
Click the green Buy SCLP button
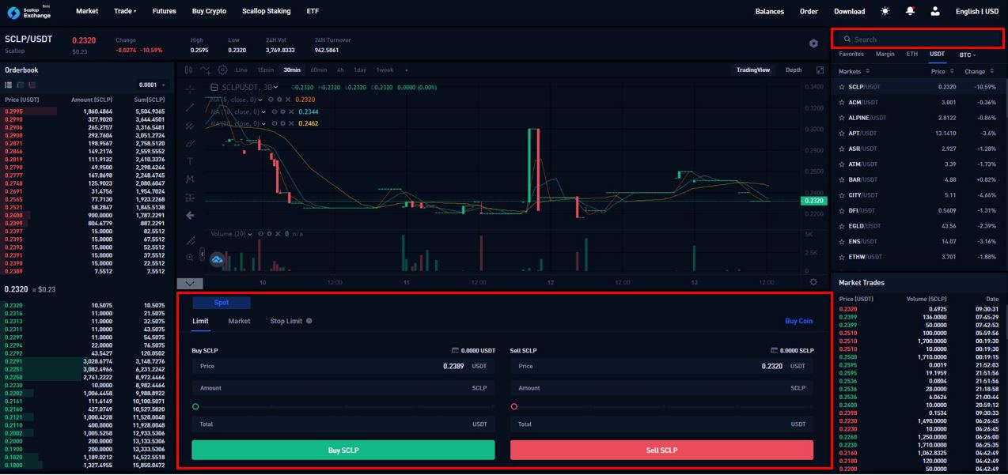[x=343, y=450]
